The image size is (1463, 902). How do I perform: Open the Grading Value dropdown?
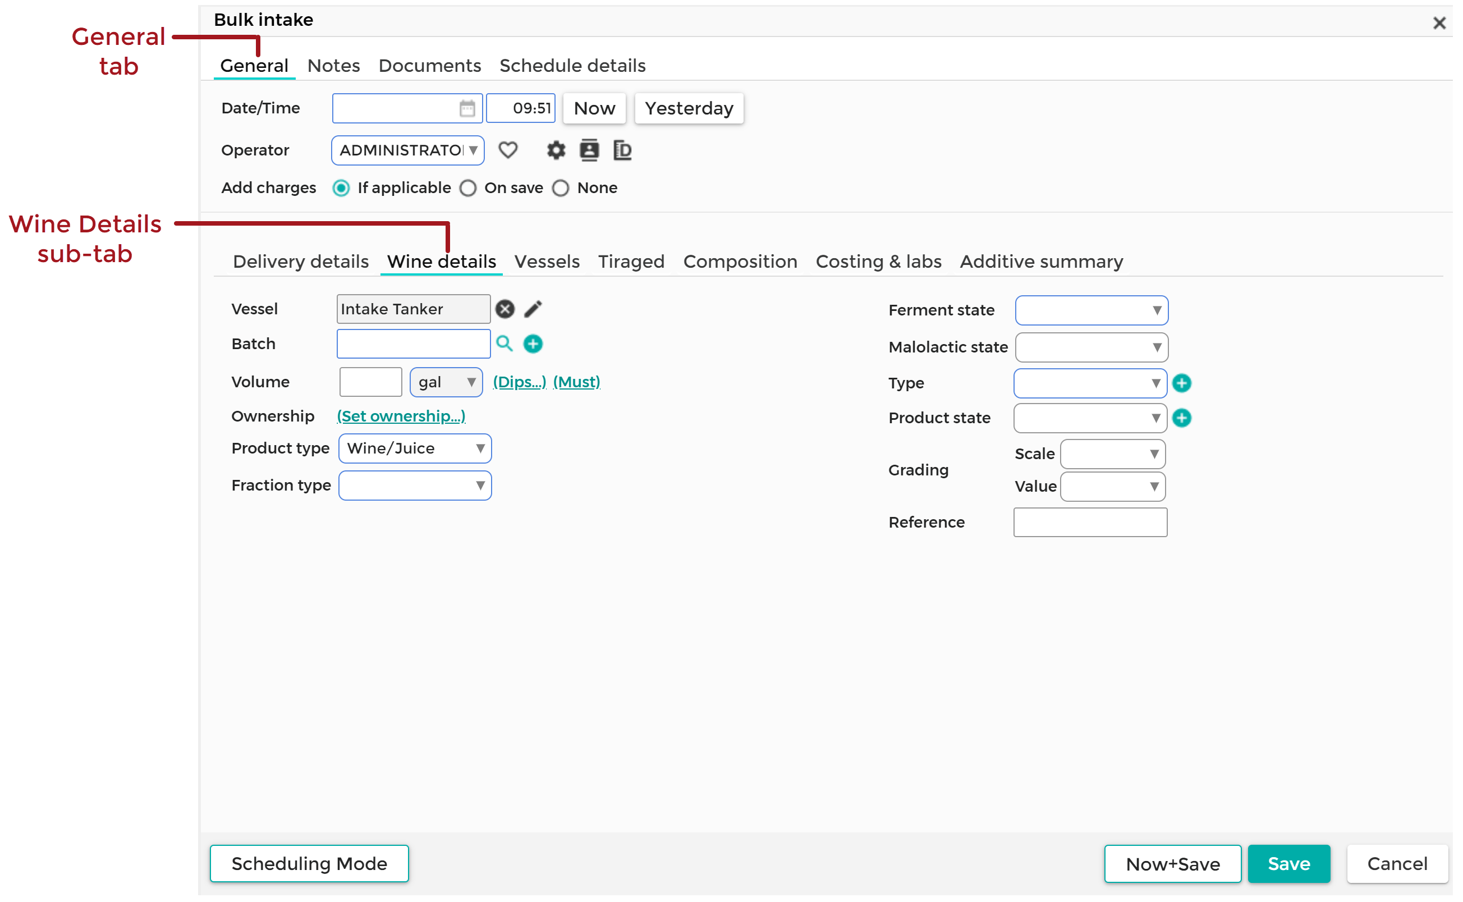click(1113, 487)
